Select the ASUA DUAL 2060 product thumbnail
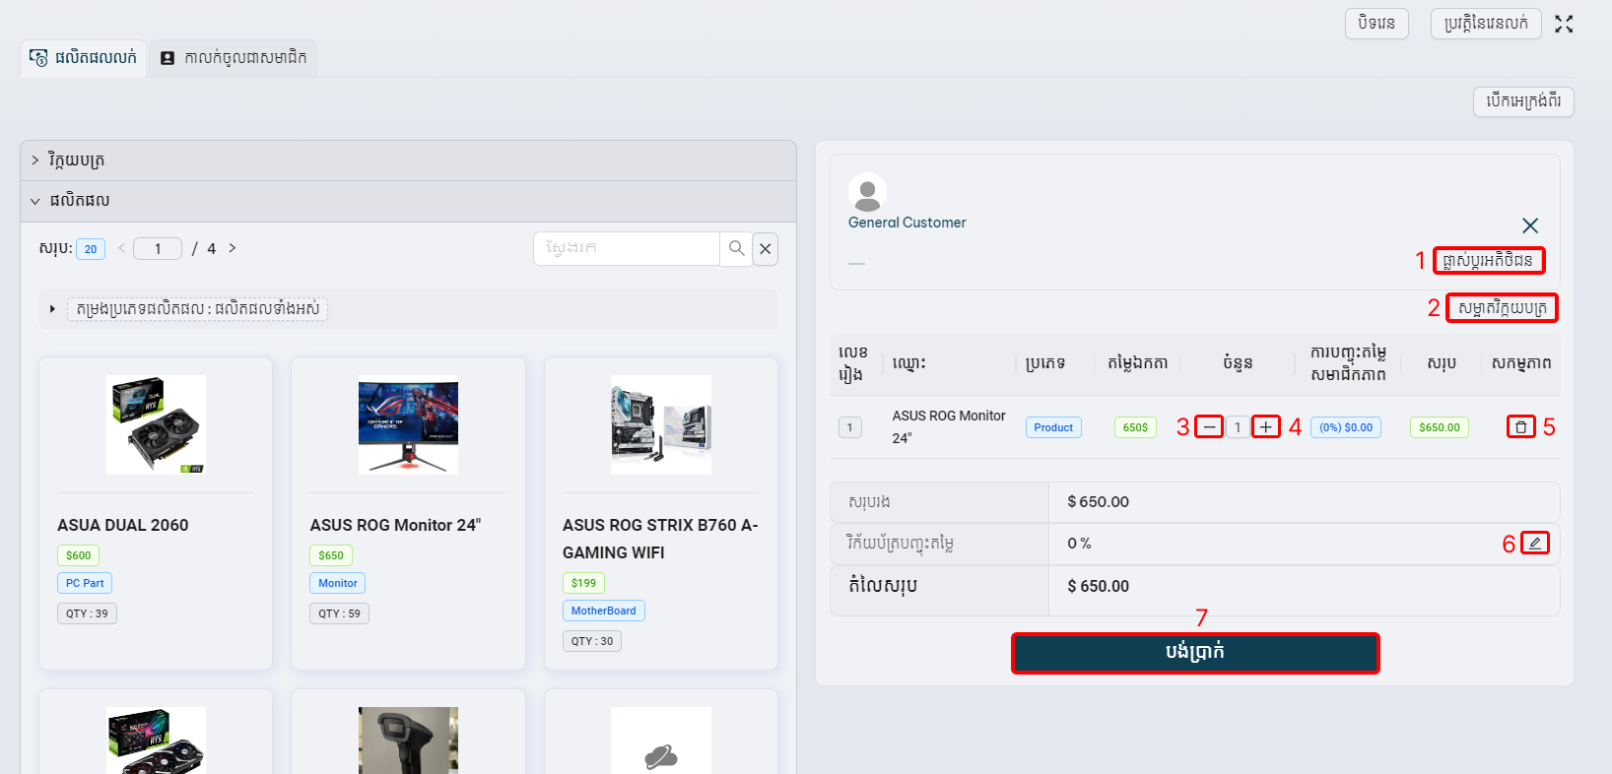The width and height of the screenshot is (1612, 774). (156, 424)
